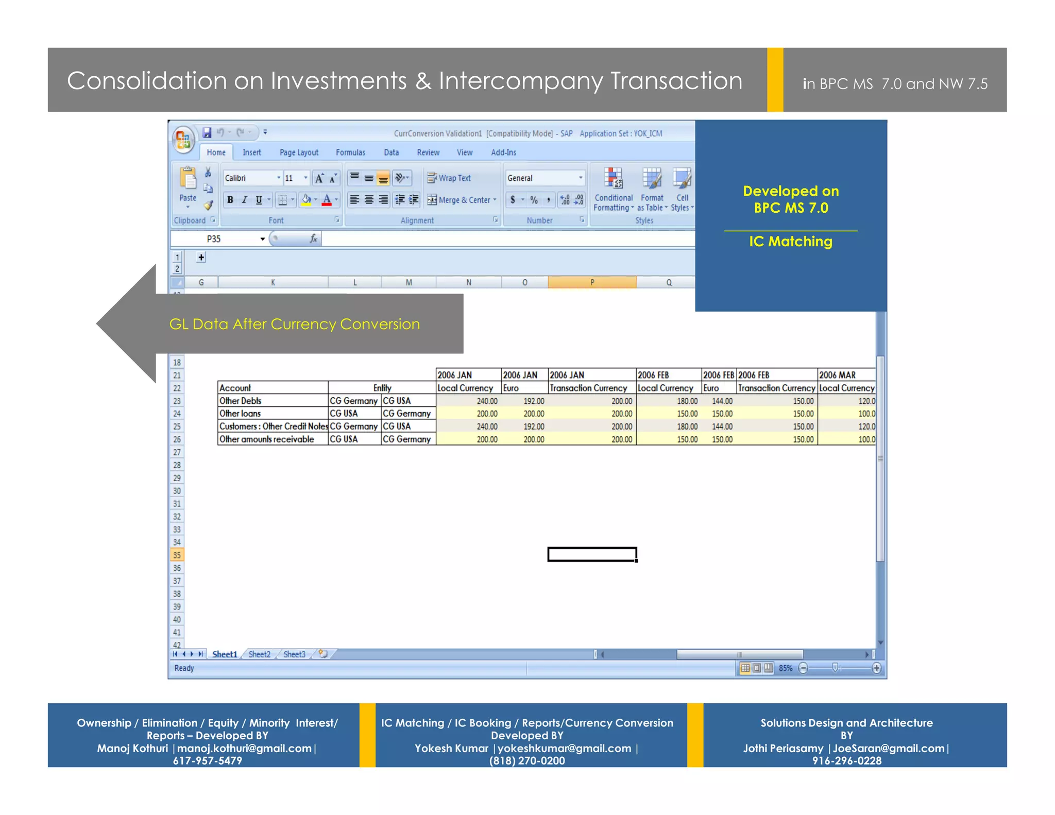Open the Font dialog launcher

[x=337, y=219]
